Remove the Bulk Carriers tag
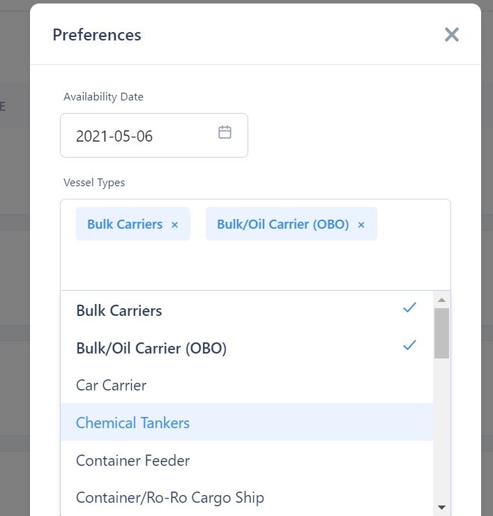Image resolution: width=493 pixels, height=516 pixels. (175, 225)
